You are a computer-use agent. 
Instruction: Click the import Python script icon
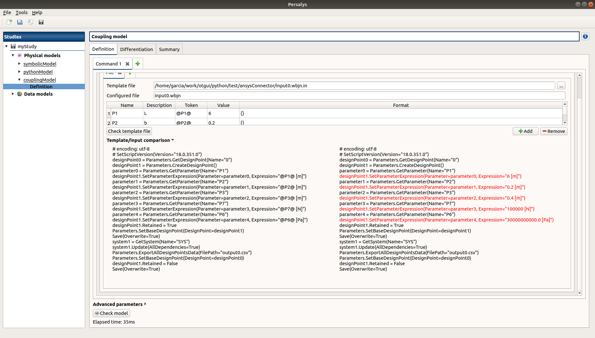coord(31,22)
